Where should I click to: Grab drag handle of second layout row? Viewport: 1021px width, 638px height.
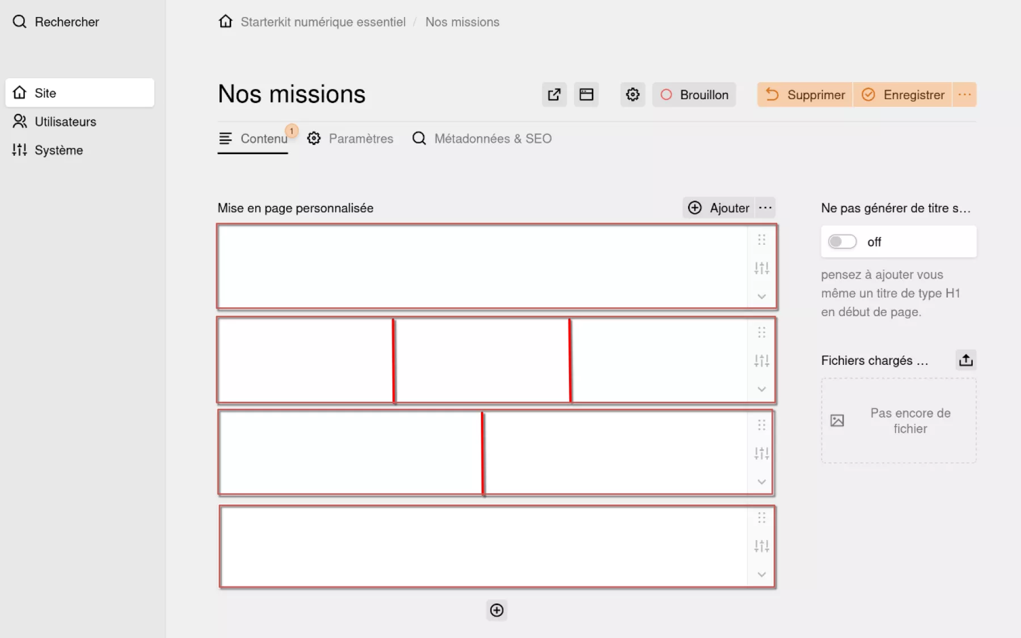pos(762,332)
